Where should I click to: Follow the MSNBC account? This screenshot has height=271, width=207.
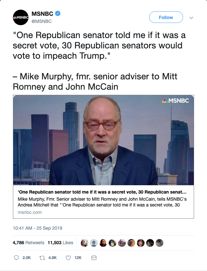pos(166,17)
